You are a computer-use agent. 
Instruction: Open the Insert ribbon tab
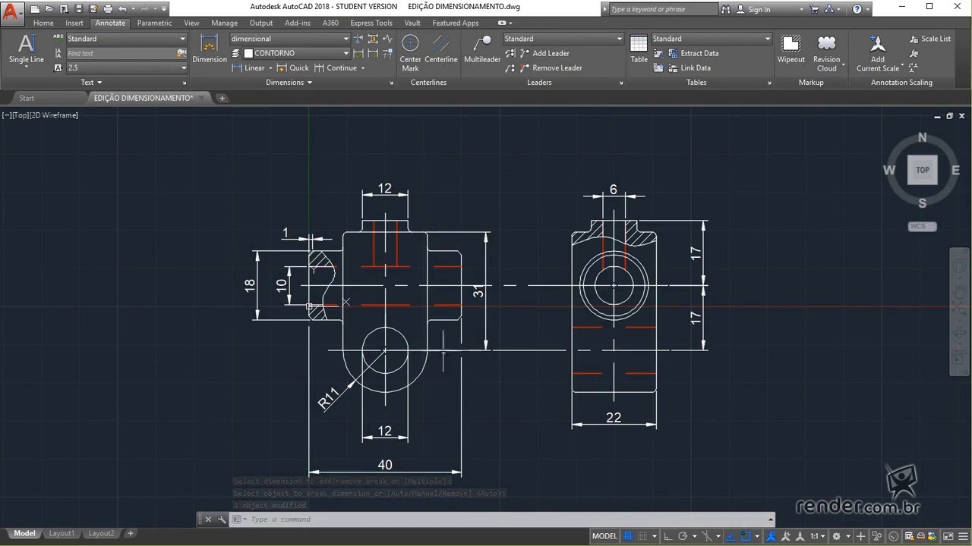coord(74,23)
